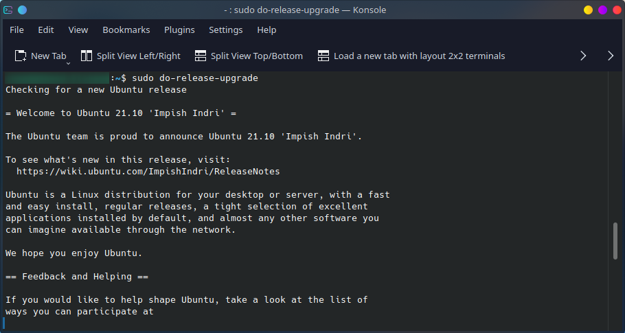Click the 'sudo do-release-upgrade' command text
Screen dimensions: 625x333
point(195,78)
